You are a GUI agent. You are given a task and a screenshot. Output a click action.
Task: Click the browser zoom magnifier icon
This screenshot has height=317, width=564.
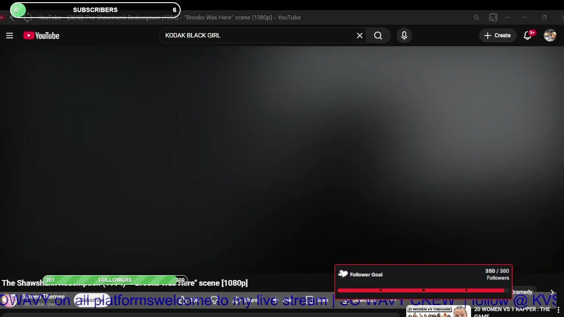476,18
